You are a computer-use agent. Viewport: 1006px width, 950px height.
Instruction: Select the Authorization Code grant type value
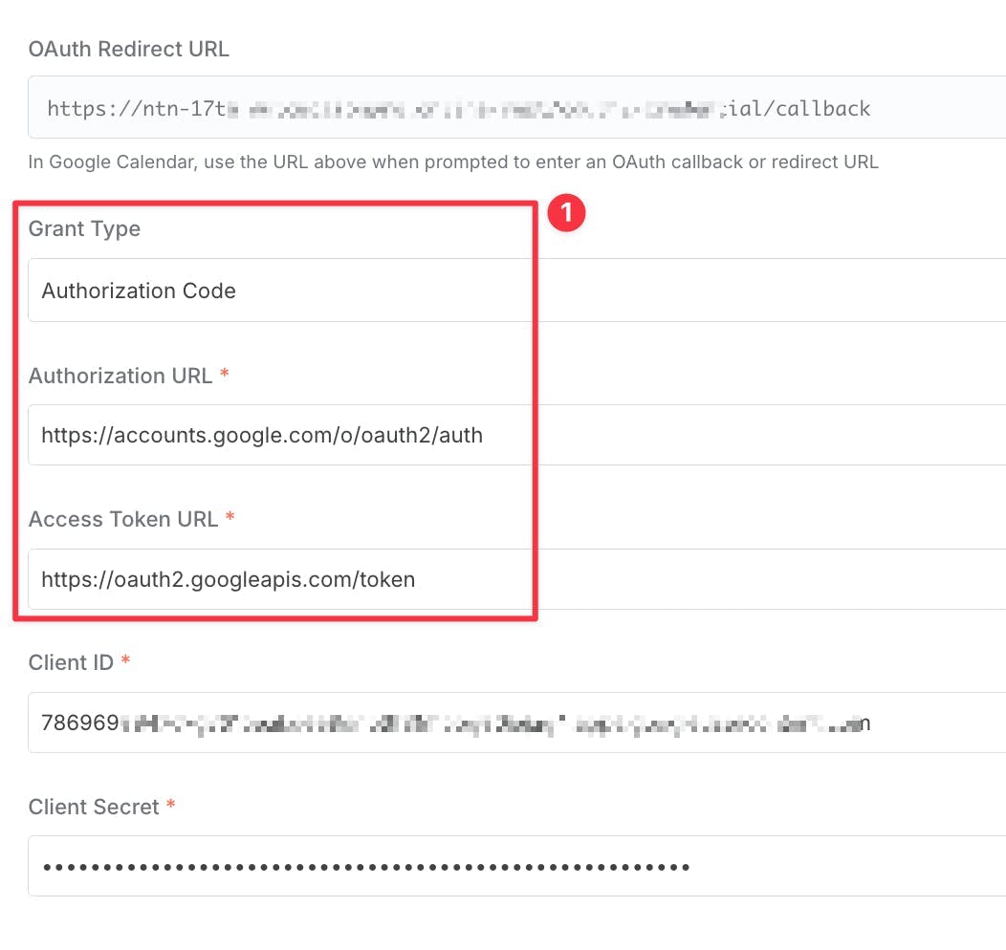point(139,291)
